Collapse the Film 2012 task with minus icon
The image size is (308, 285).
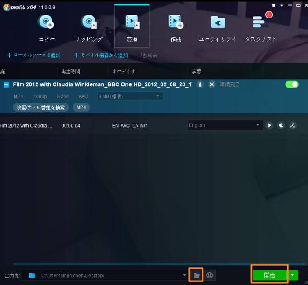click(6, 85)
